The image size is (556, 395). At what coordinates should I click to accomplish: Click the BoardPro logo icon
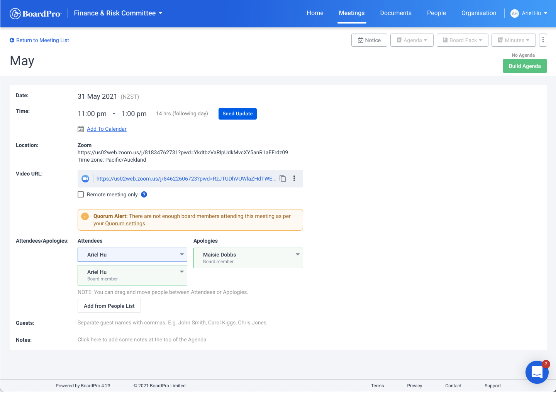pos(15,14)
